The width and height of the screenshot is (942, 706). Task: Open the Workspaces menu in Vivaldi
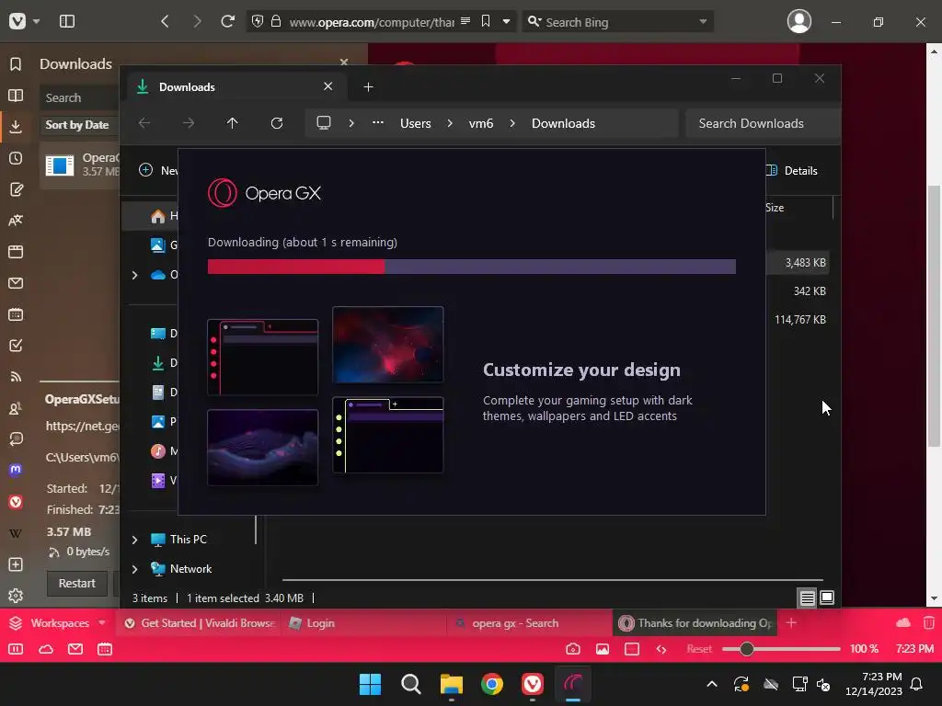[x=58, y=623]
